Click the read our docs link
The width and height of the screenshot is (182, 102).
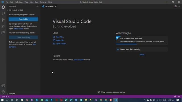pyautogui.click(x=22, y=46)
